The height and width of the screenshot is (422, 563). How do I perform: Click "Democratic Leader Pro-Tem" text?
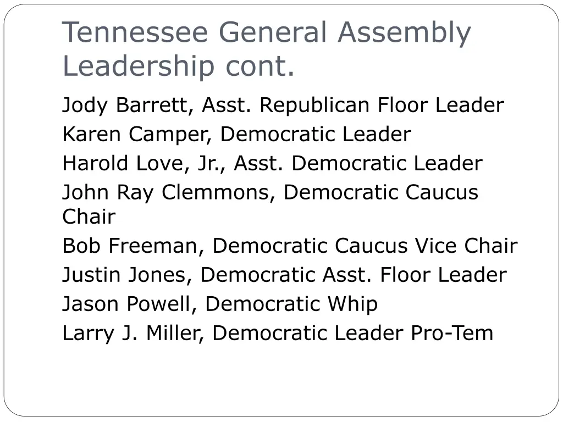[352, 333]
